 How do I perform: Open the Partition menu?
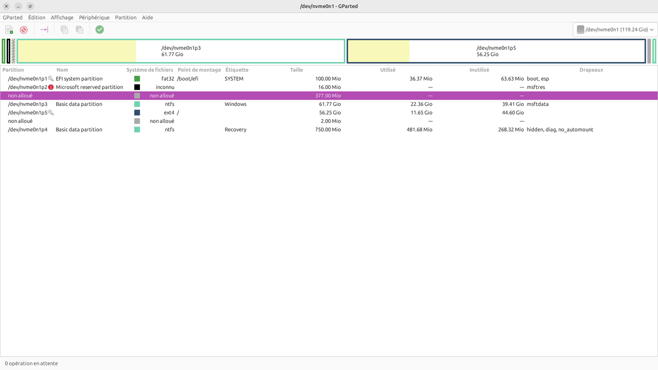(126, 17)
